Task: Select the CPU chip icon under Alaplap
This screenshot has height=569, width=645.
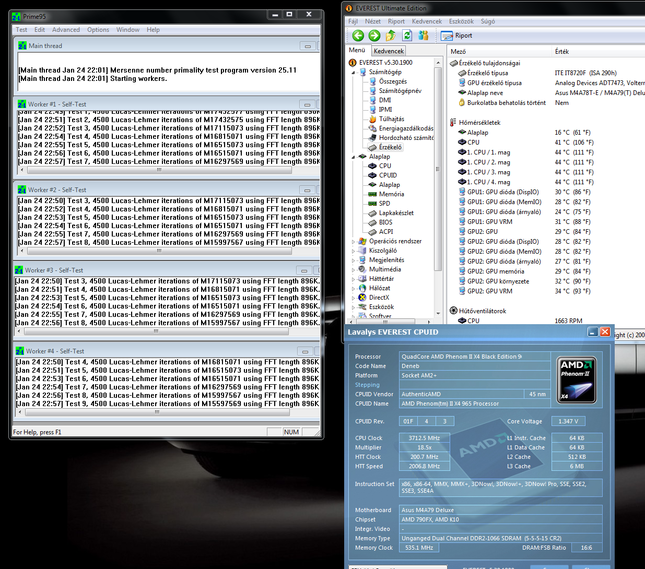Action: pos(372,166)
